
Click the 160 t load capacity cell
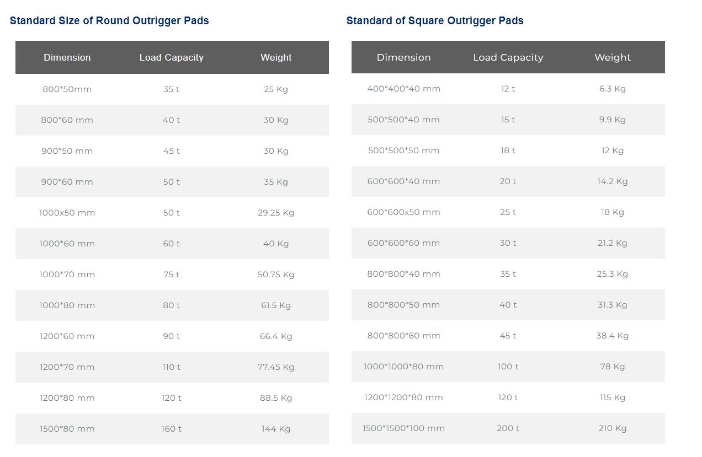point(172,429)
